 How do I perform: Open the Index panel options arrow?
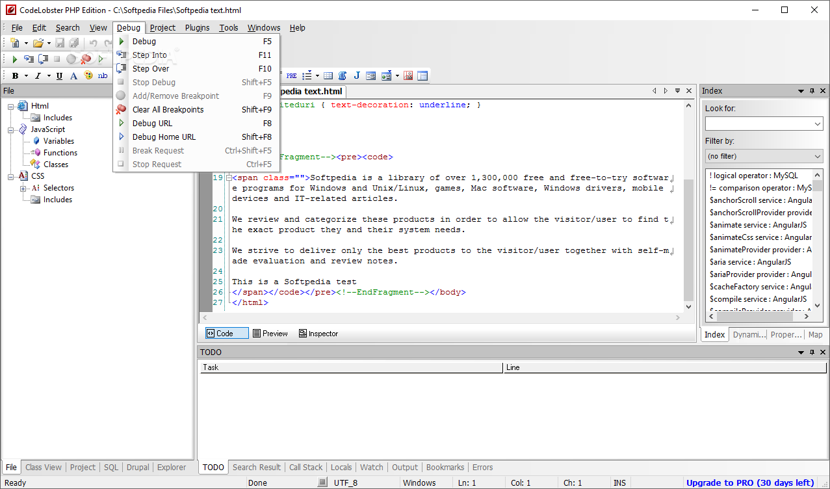click(x=801, y=91)
